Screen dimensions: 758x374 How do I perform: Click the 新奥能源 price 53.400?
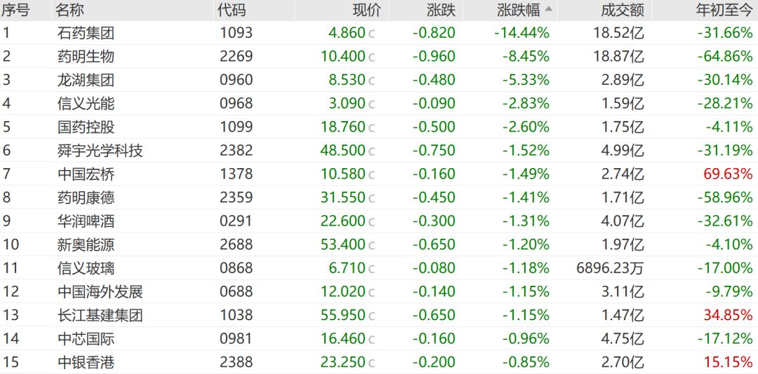coord(343,244)
